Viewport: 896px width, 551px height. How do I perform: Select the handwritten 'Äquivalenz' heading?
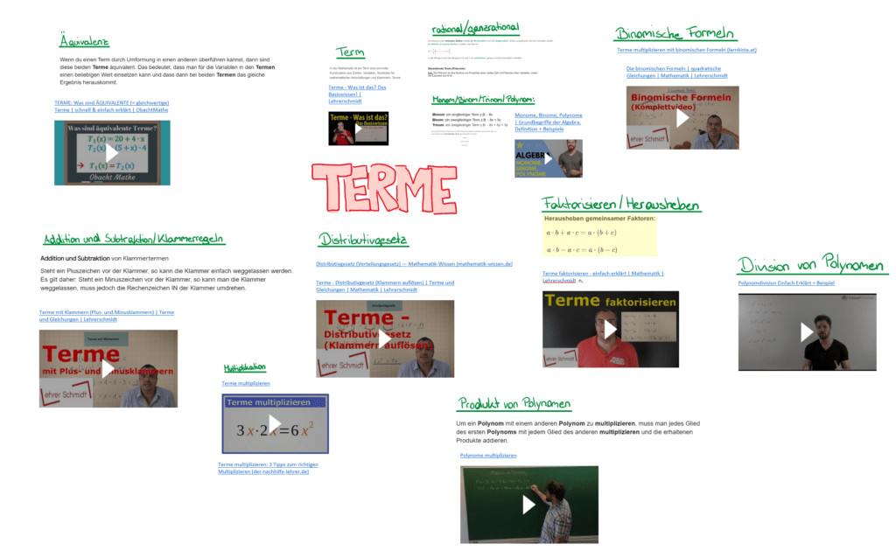tap(84, 40)
